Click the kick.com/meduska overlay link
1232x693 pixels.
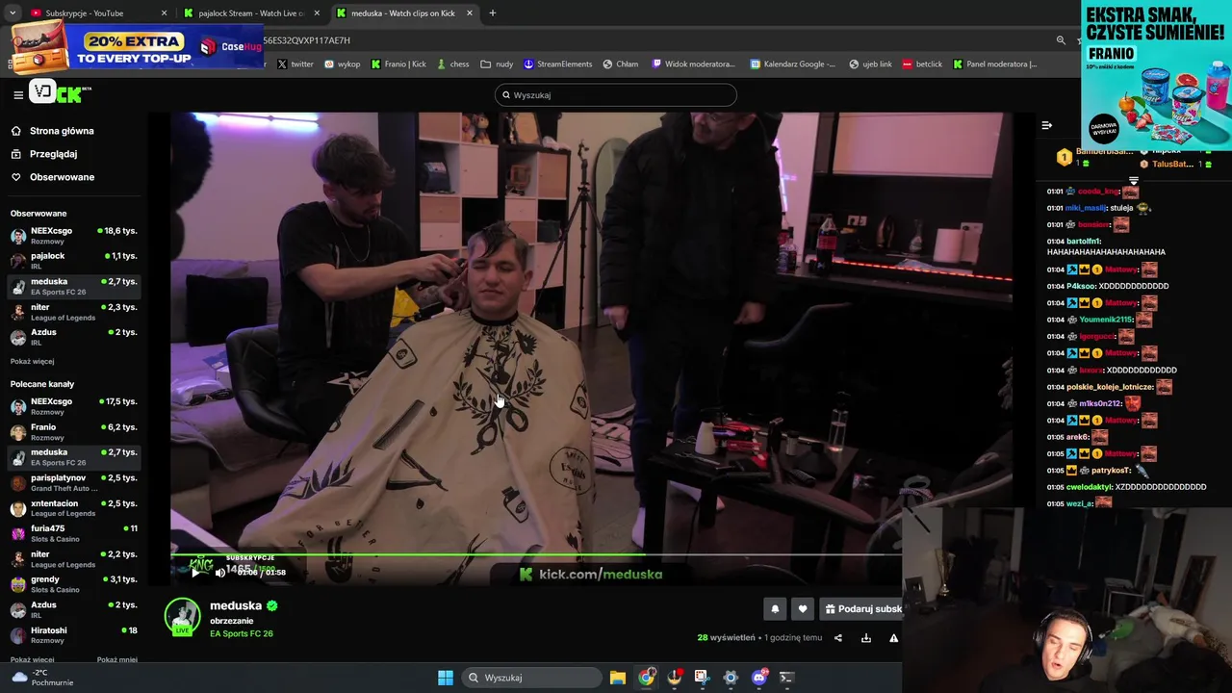pyautogui.click(x=591, y=574)
